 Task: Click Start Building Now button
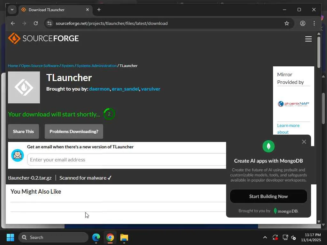[268, 196]
